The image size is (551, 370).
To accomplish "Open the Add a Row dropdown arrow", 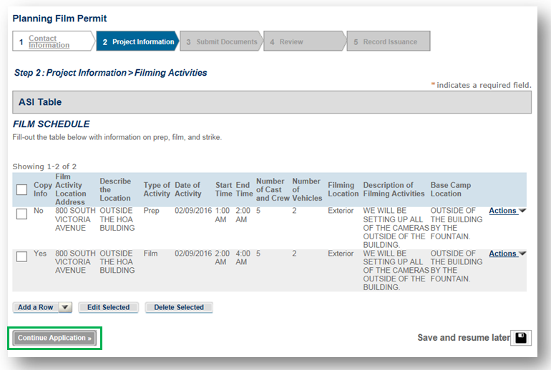I will (65, 307).
